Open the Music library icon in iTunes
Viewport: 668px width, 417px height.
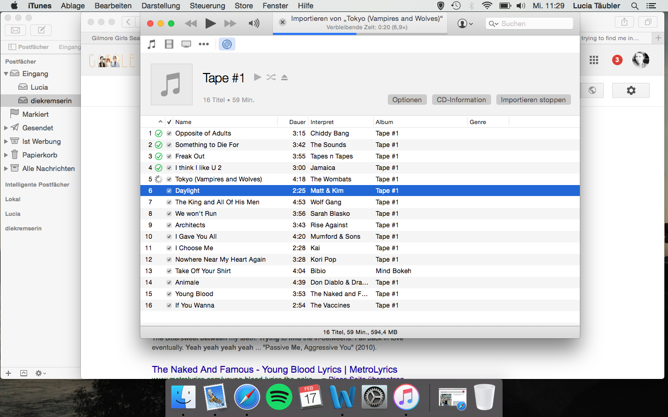(x=151, y=44)
